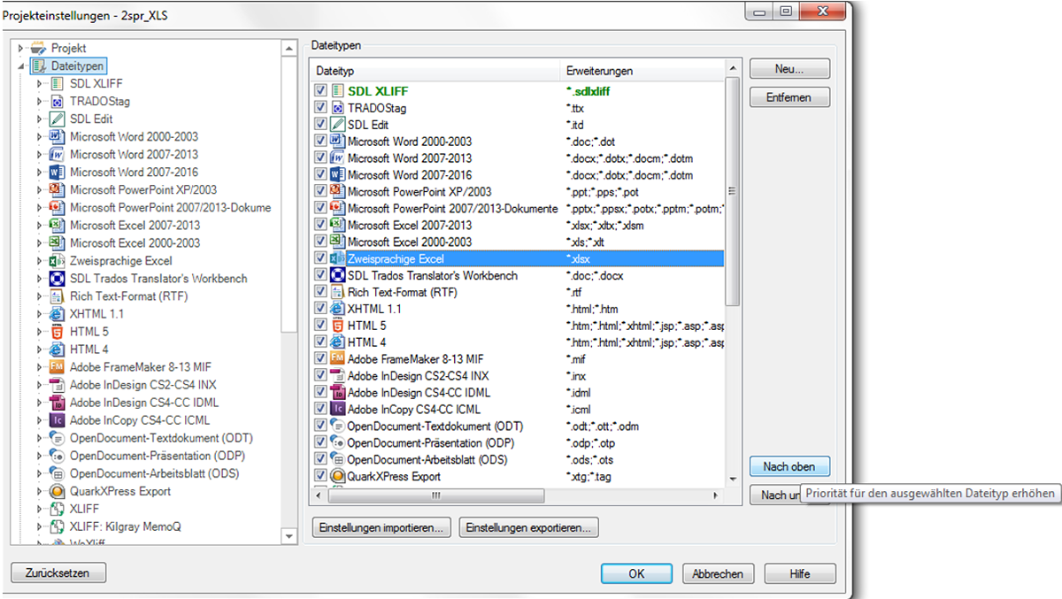Click the Microsoft Word 2007-2016 list icon
This screenshot has width=1062, height=599.
(x=337, y=175)
